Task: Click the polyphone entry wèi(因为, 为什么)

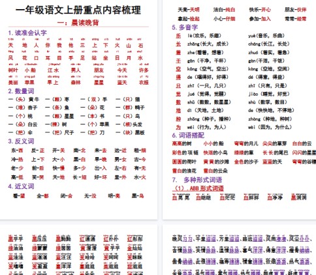Action: pyautogui.click(x=270, y=127)
